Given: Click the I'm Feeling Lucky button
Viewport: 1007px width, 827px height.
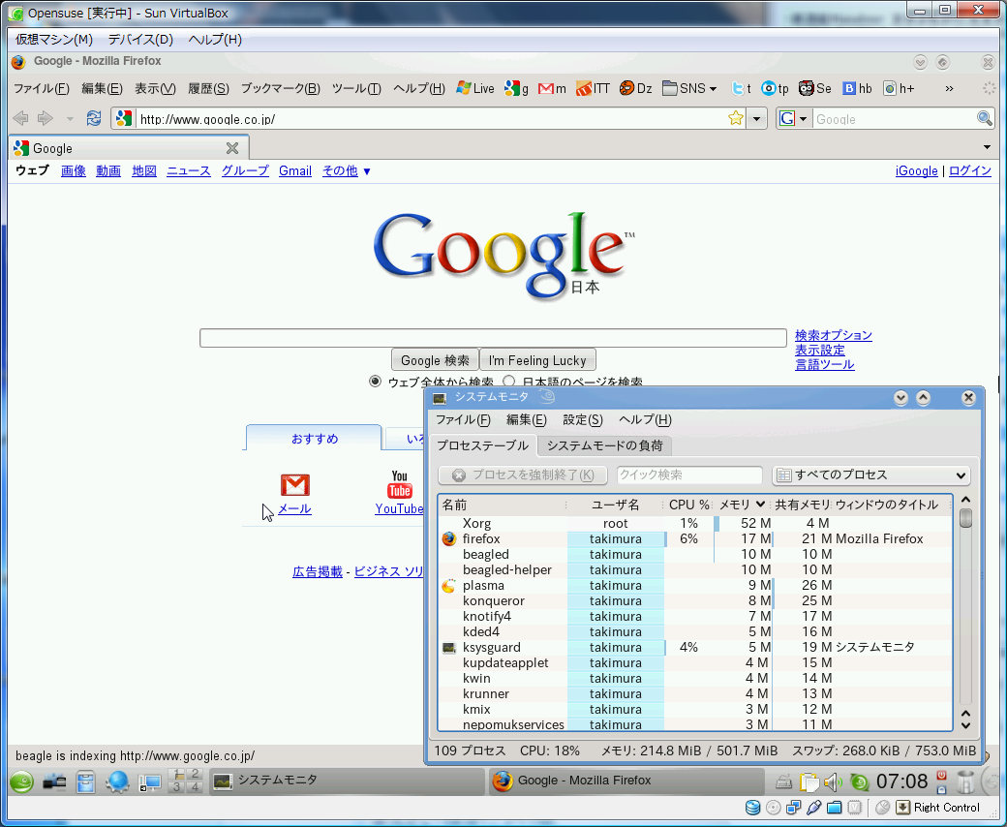Looking at the screenshot, I should 537,360.
